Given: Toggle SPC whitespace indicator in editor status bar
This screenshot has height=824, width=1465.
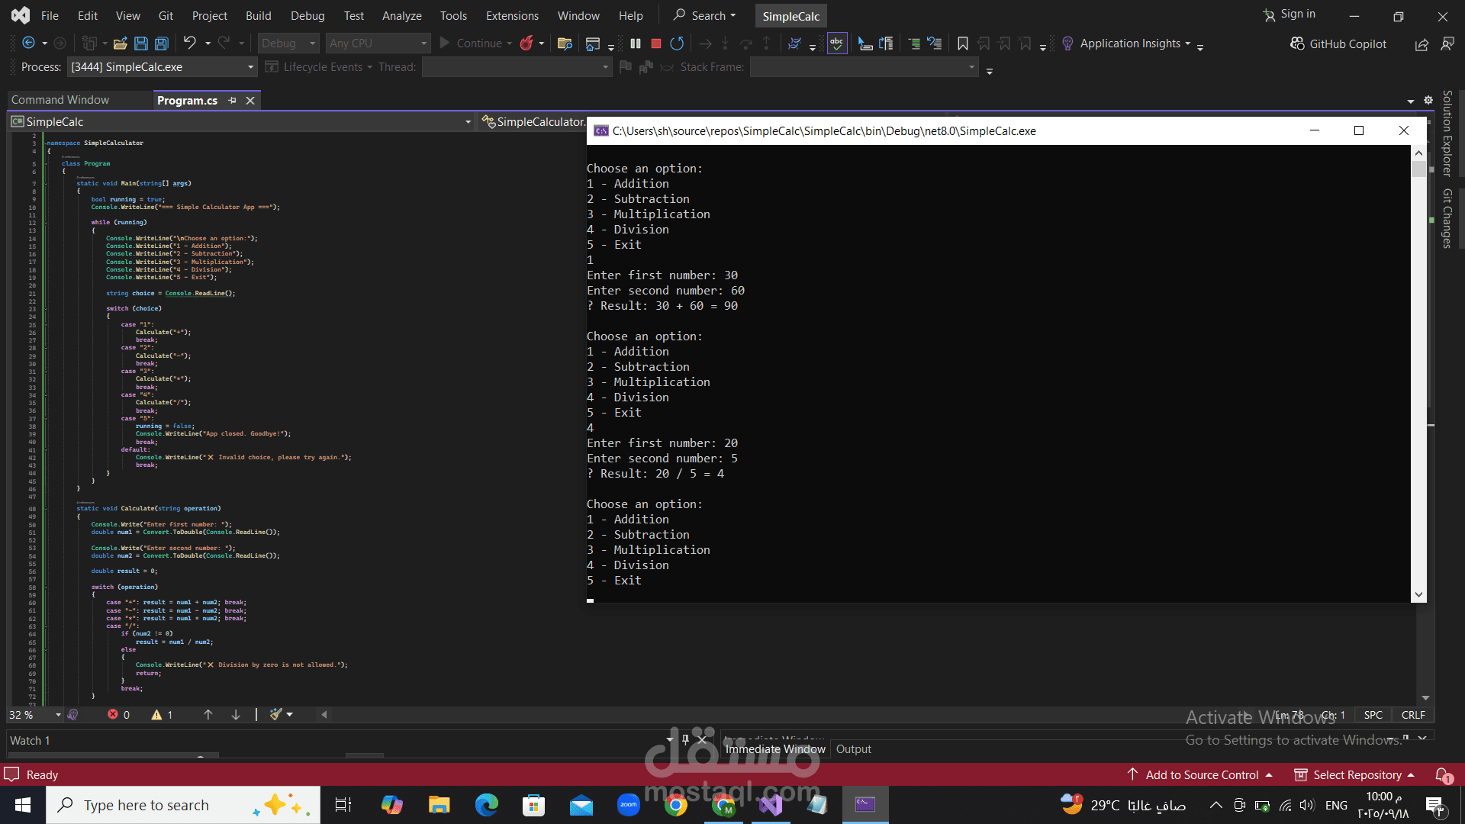Looking at the screenshot, I should pyautogui.click(x=1373, y=715).
